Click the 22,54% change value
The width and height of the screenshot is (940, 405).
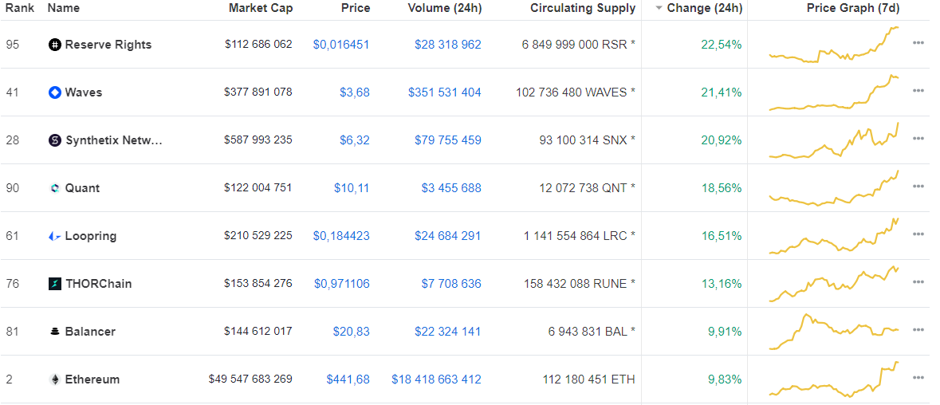[722, 45]
